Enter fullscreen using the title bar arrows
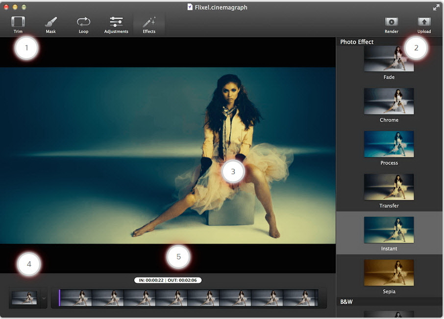 [436, 7]
